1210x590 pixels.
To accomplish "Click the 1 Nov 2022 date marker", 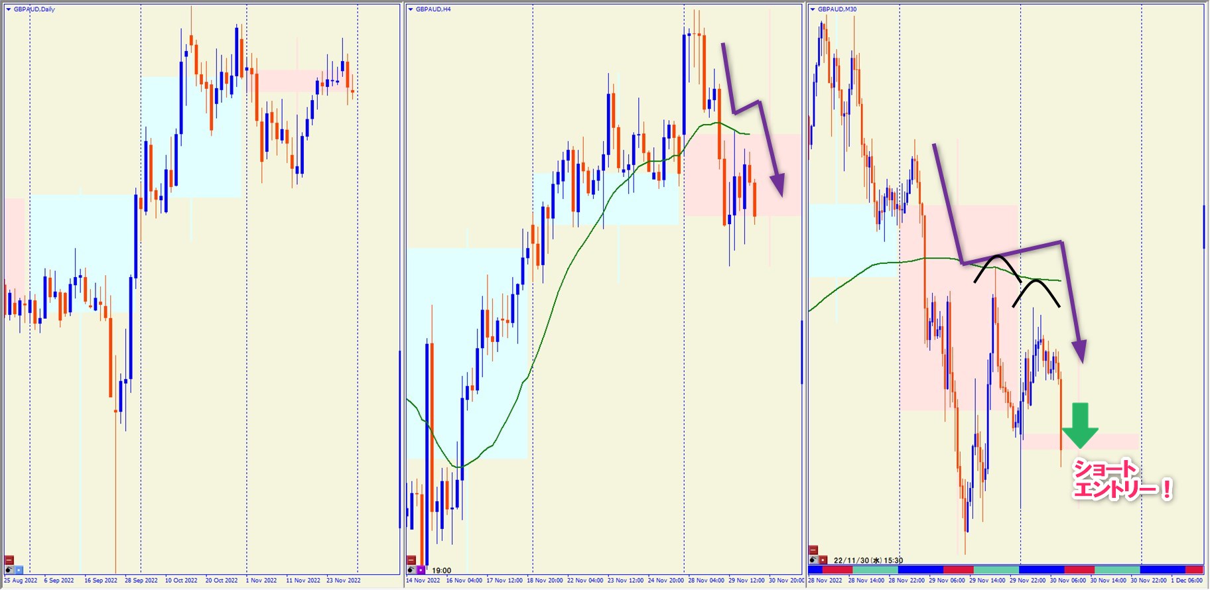I will [x=261, y=581].
